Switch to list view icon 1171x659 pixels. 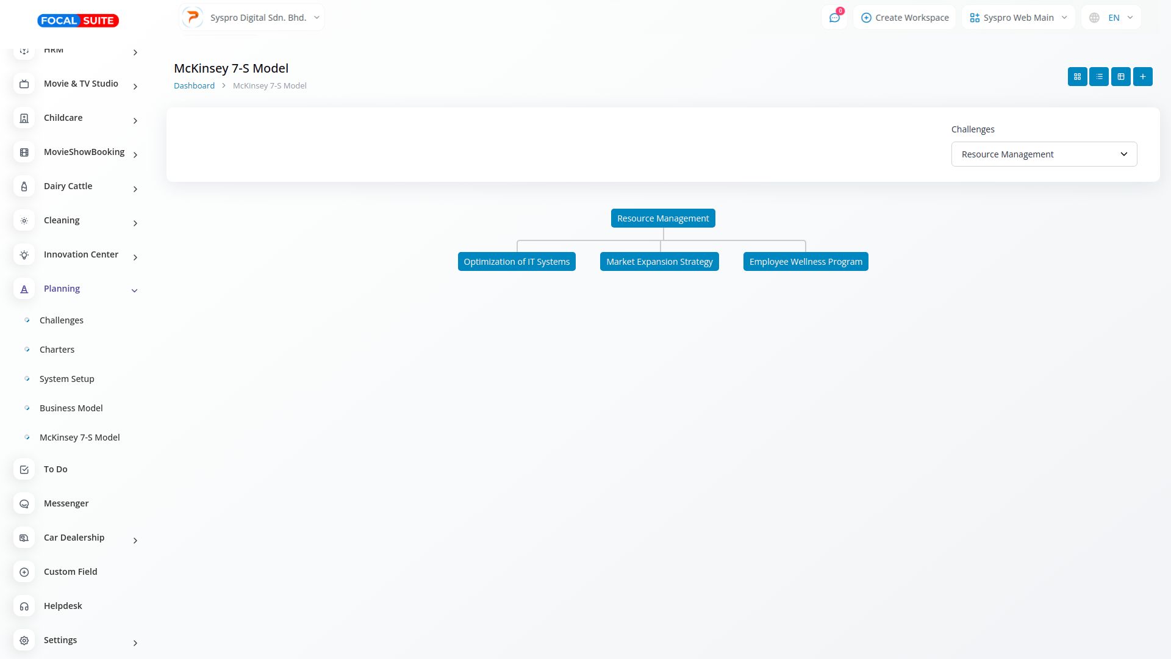(1099, 77)
